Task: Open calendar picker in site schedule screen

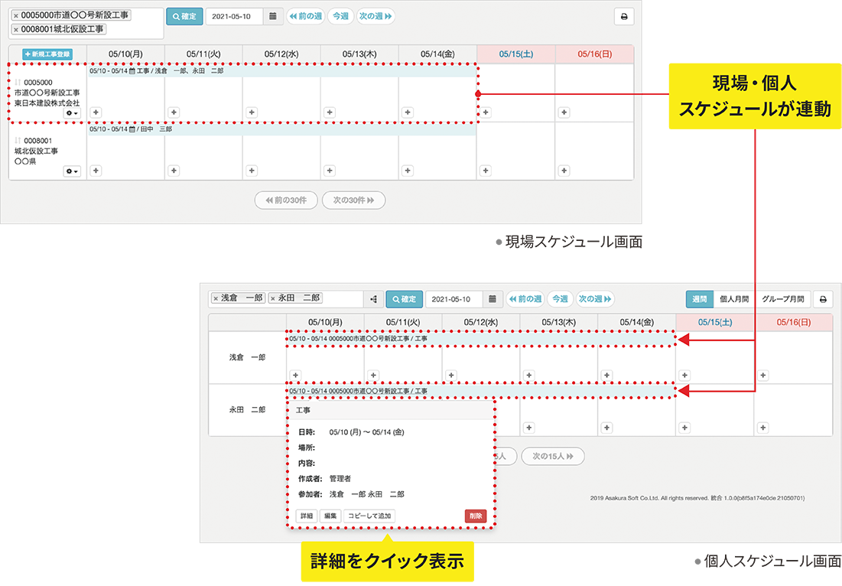Action: click(x=273, y=17)
